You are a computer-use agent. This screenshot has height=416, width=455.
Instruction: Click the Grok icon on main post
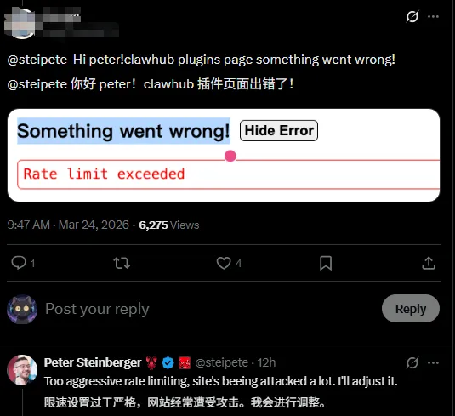pyautogui.click(x=412, y=16)
